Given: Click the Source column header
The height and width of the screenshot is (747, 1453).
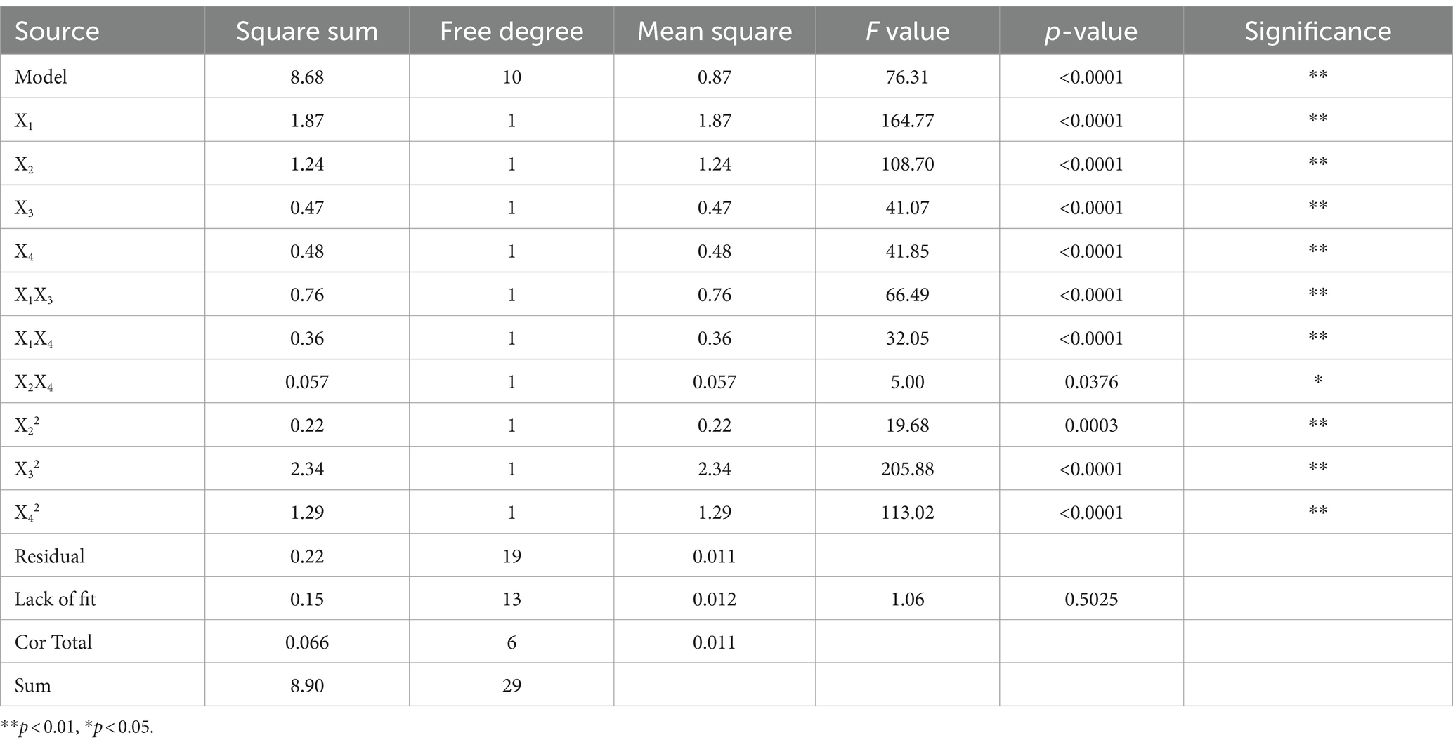Looking at the screenshot, I should (57, 32).
